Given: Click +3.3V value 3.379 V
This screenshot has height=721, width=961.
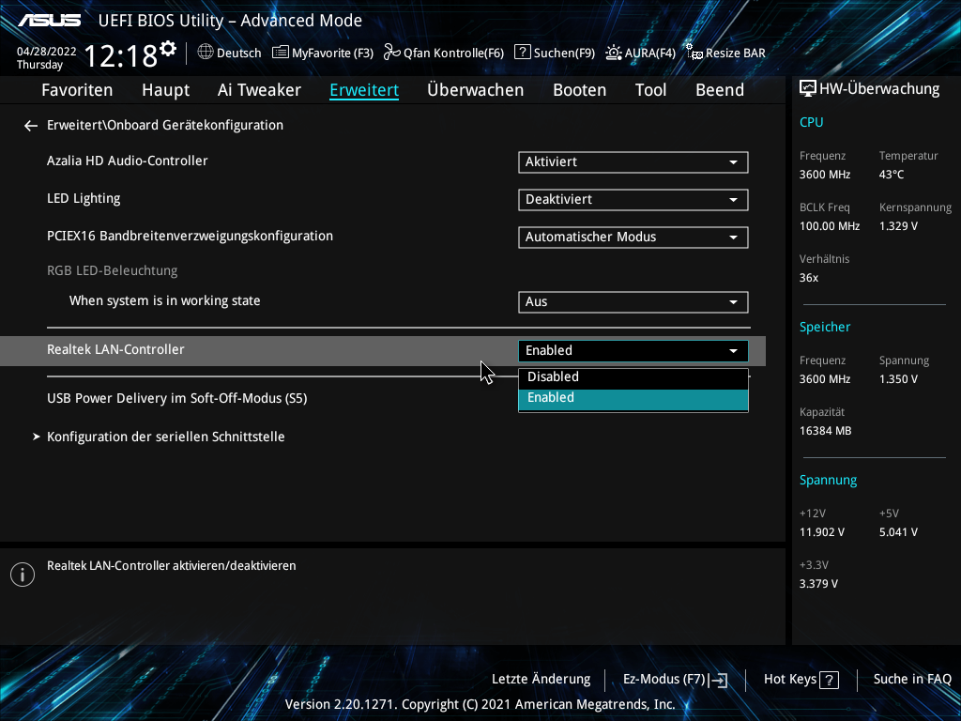Looking at the screenshot, I should 818,584.
